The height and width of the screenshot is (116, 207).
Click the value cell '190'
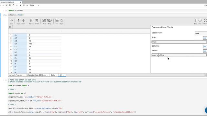point(44,44)
